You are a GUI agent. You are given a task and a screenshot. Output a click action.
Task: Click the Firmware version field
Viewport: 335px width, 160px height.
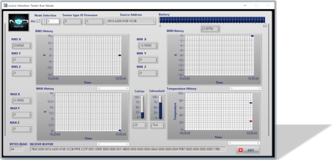coord(94,21)
